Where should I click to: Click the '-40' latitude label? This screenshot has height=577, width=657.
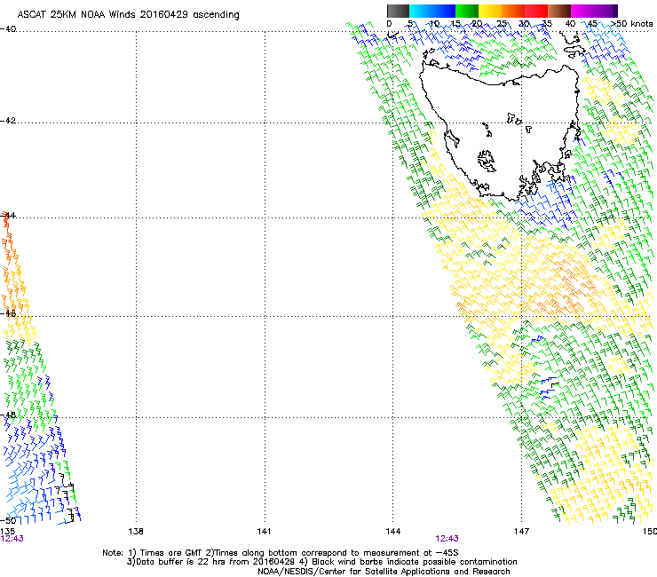pos(8,29)
